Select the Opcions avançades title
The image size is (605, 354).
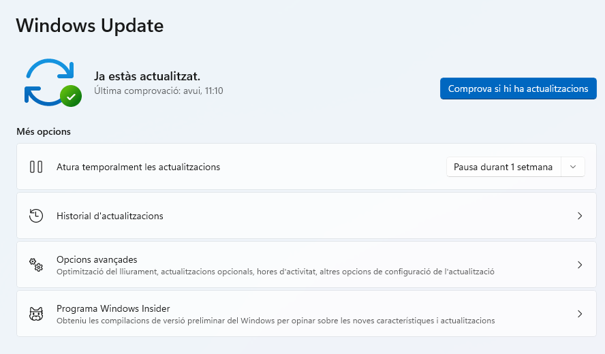click(97, 259)
